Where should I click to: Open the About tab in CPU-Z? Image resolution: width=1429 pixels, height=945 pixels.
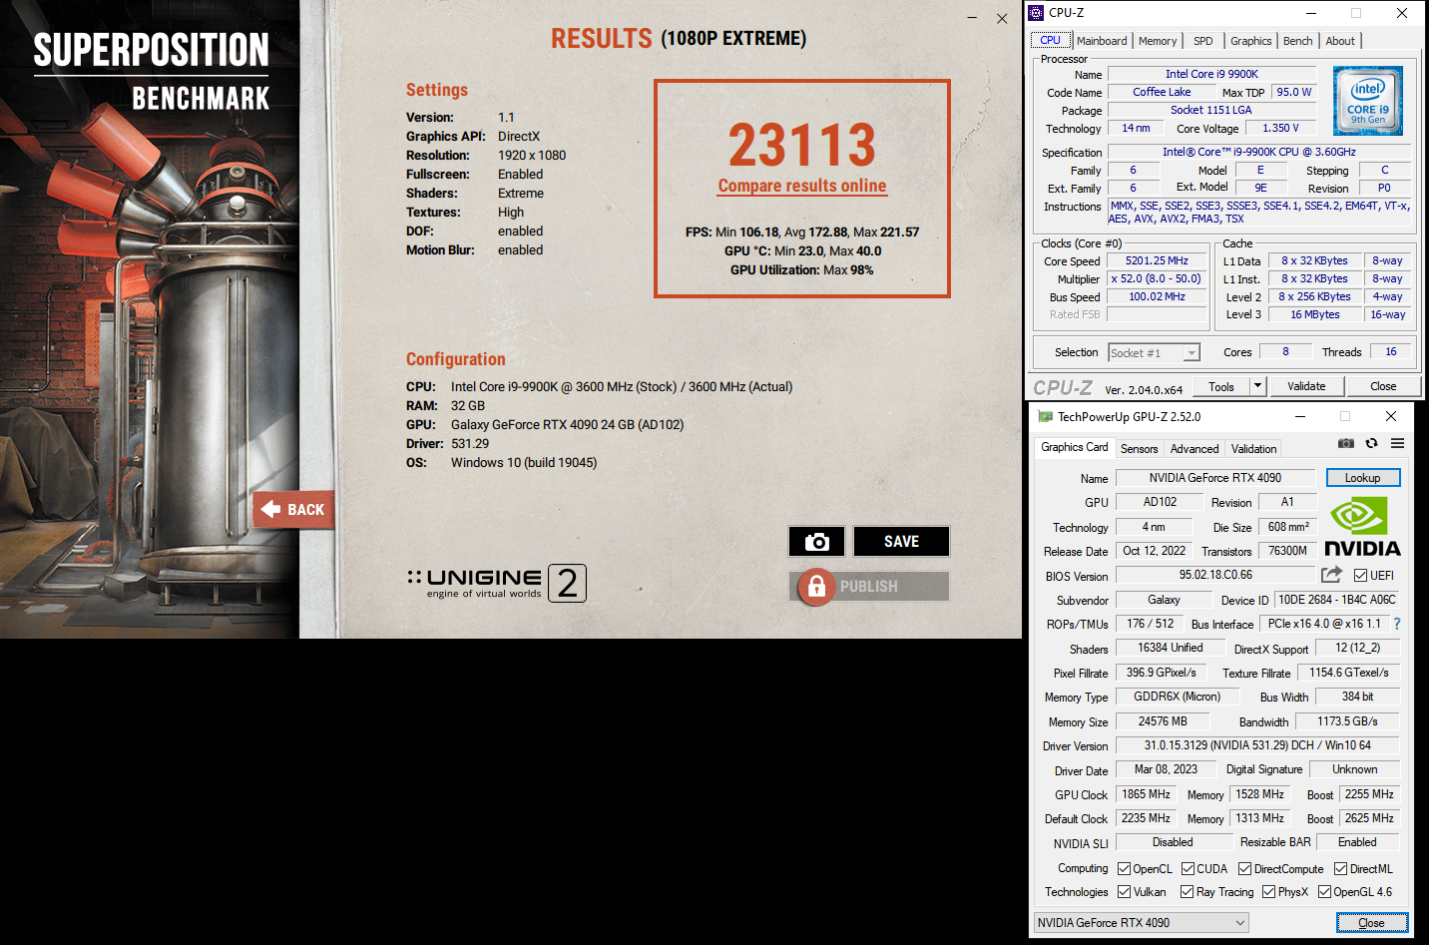click(x=1340, y=41)
